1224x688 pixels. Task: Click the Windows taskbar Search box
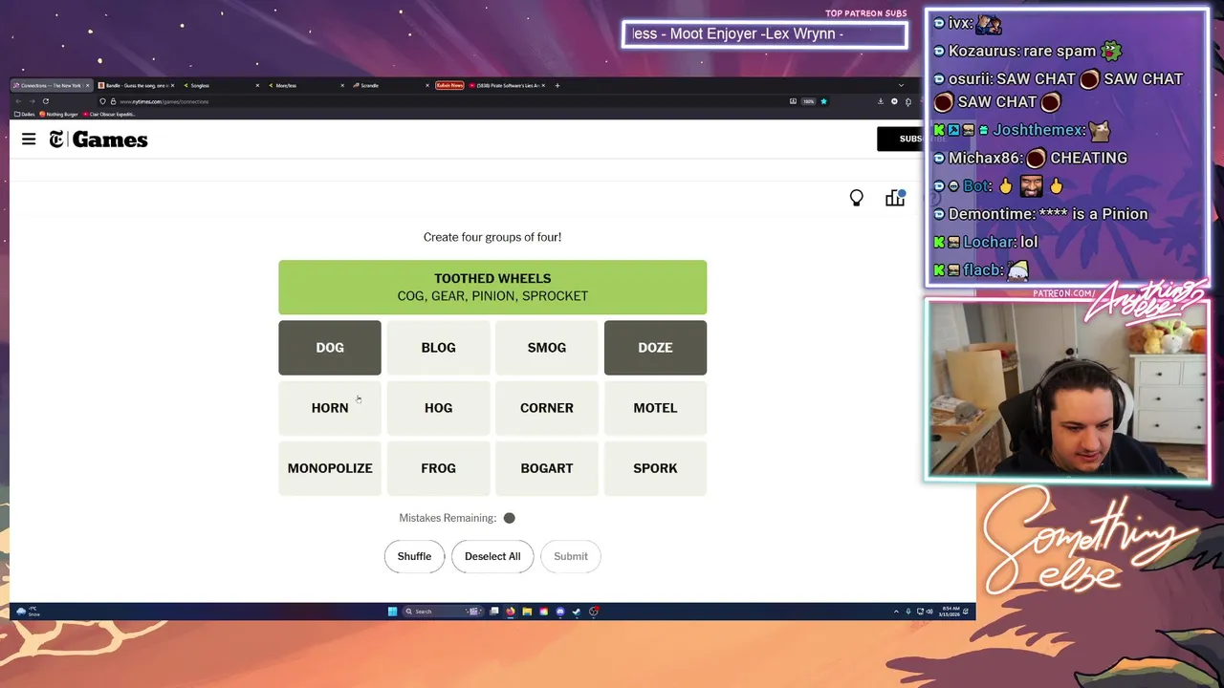click(443, 612)
